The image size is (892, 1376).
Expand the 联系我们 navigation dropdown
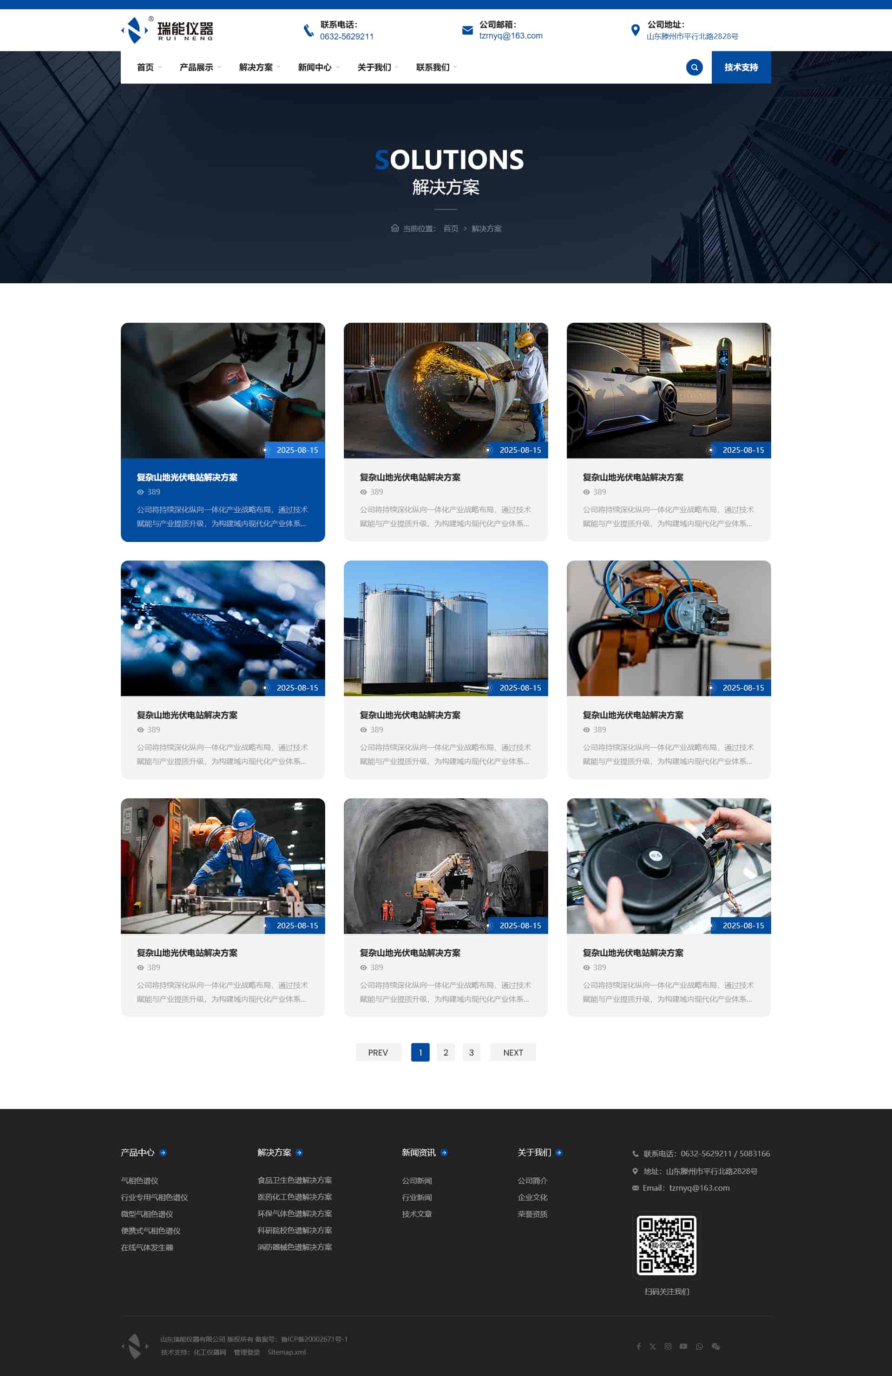point(437,67)
